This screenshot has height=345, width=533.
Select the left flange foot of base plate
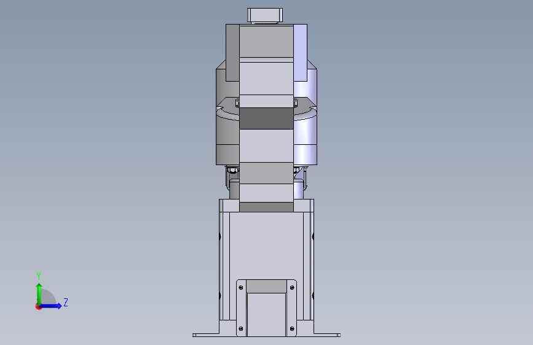[206, 335]
